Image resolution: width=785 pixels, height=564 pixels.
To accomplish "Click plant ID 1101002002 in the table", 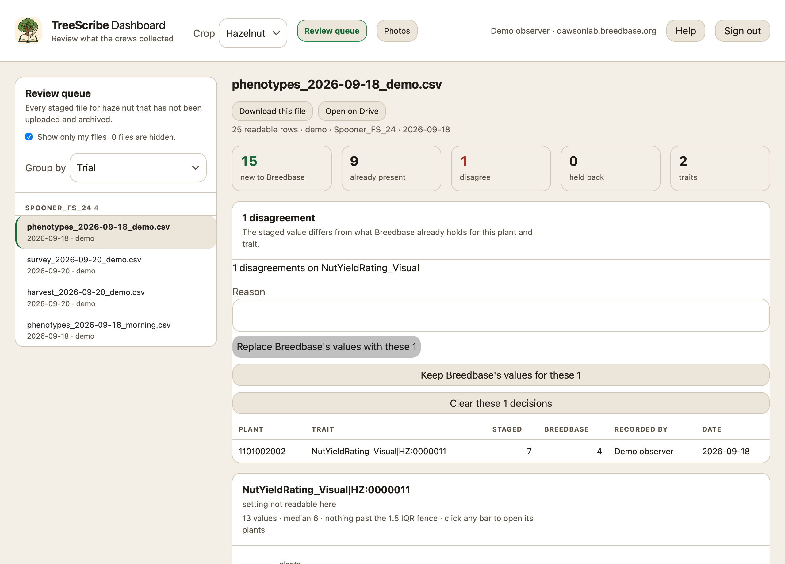I will coord(262,451).
